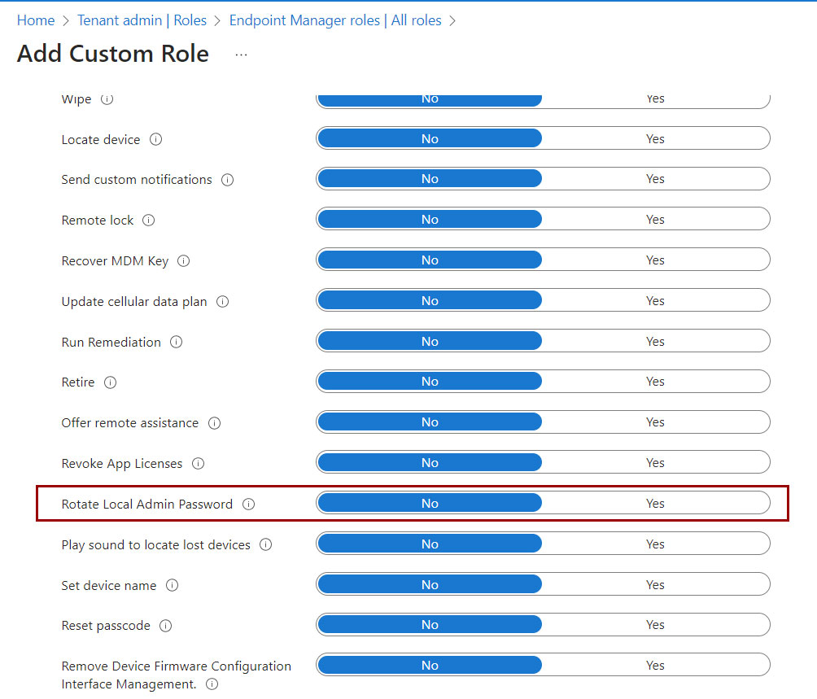Switch Offer remote assistance to Yes
This screenshot has height=699, width=817.
click(655, 422)
